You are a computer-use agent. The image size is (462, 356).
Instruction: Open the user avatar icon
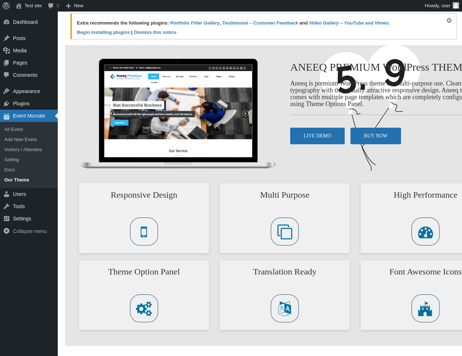click(456, 5)
